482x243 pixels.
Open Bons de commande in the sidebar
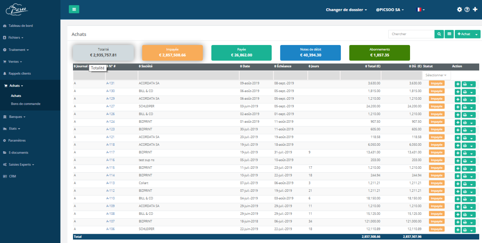[25, 103]
